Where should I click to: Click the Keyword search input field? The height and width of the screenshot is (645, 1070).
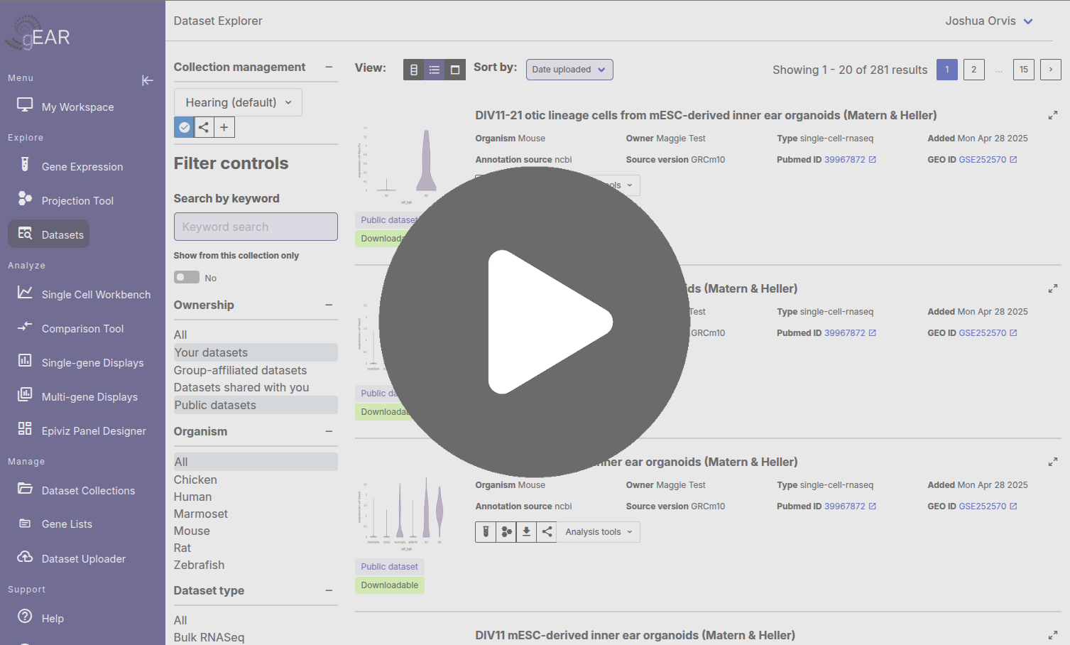tap(255, 227)
